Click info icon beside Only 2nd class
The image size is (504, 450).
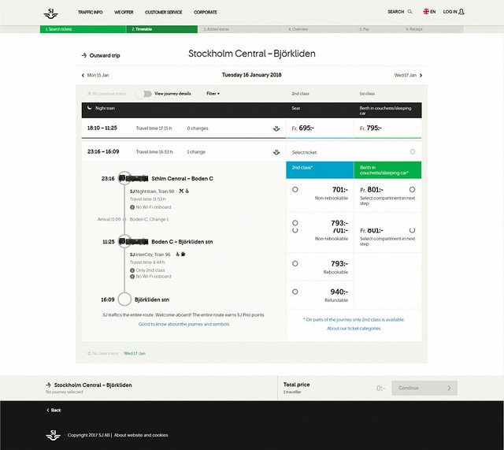(132, 270)
